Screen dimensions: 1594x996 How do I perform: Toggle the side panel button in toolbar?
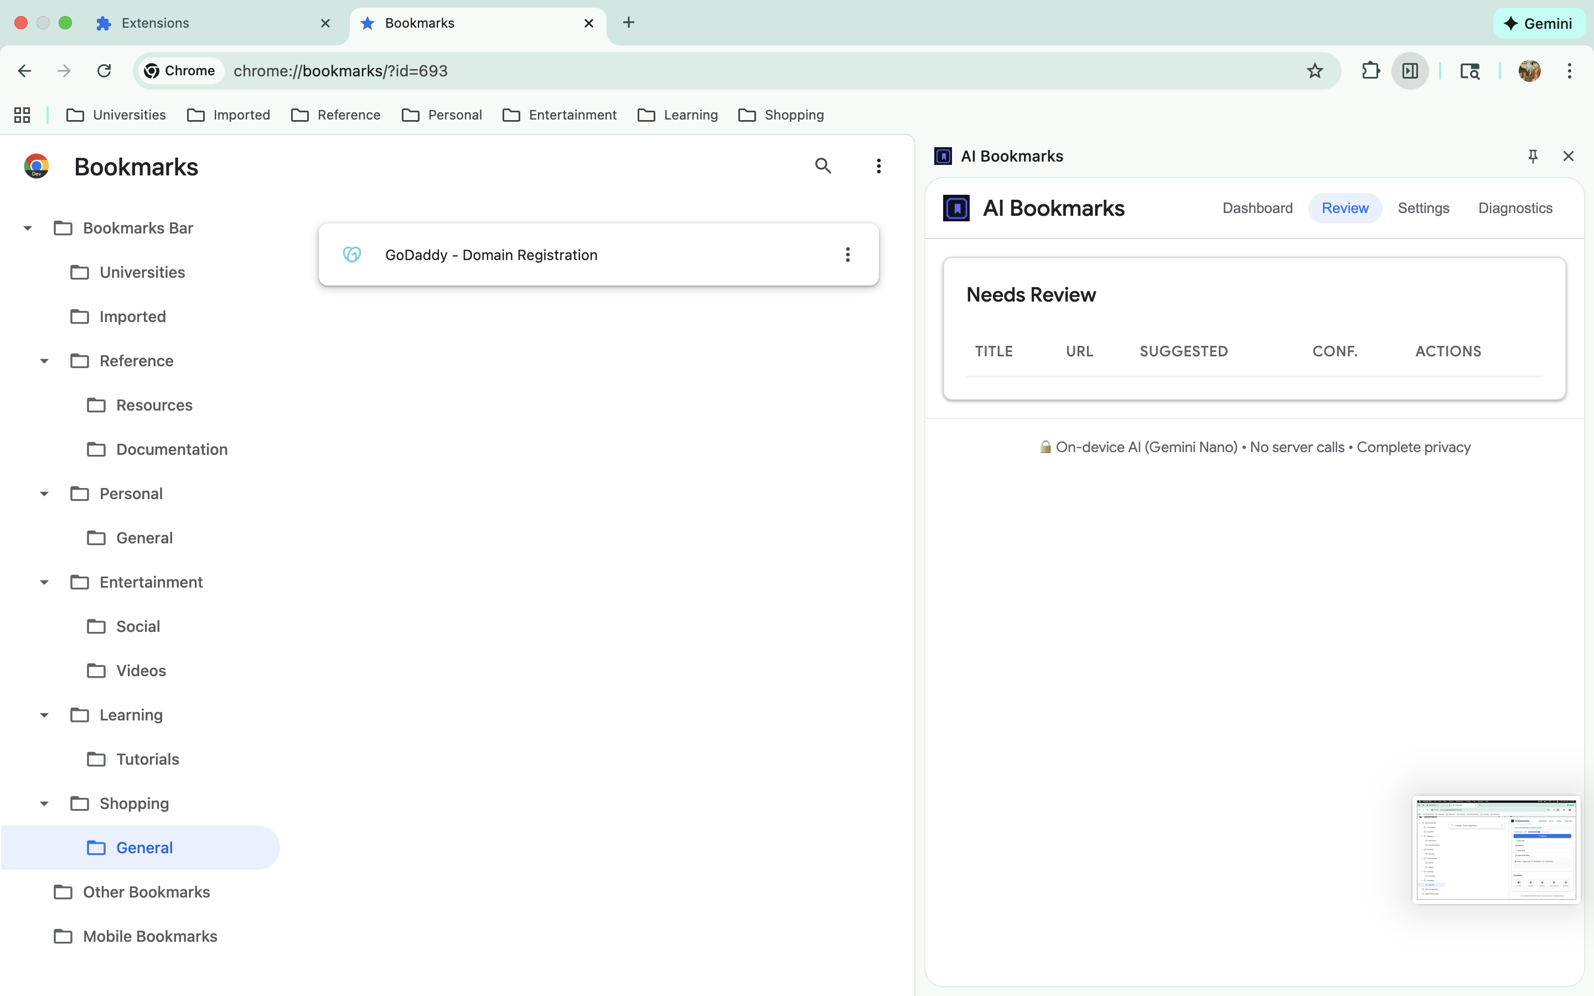coord(1410,70)
